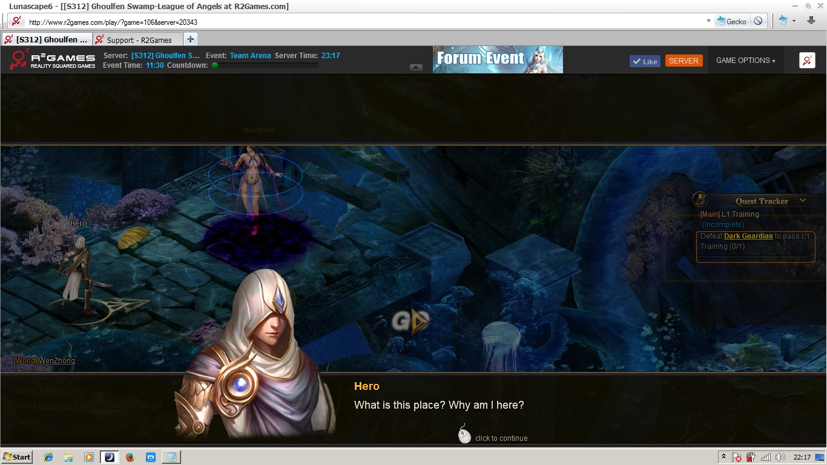Open the Forum Event banner
Viewport: 827px width, 465px height.
tap(498, 59)
